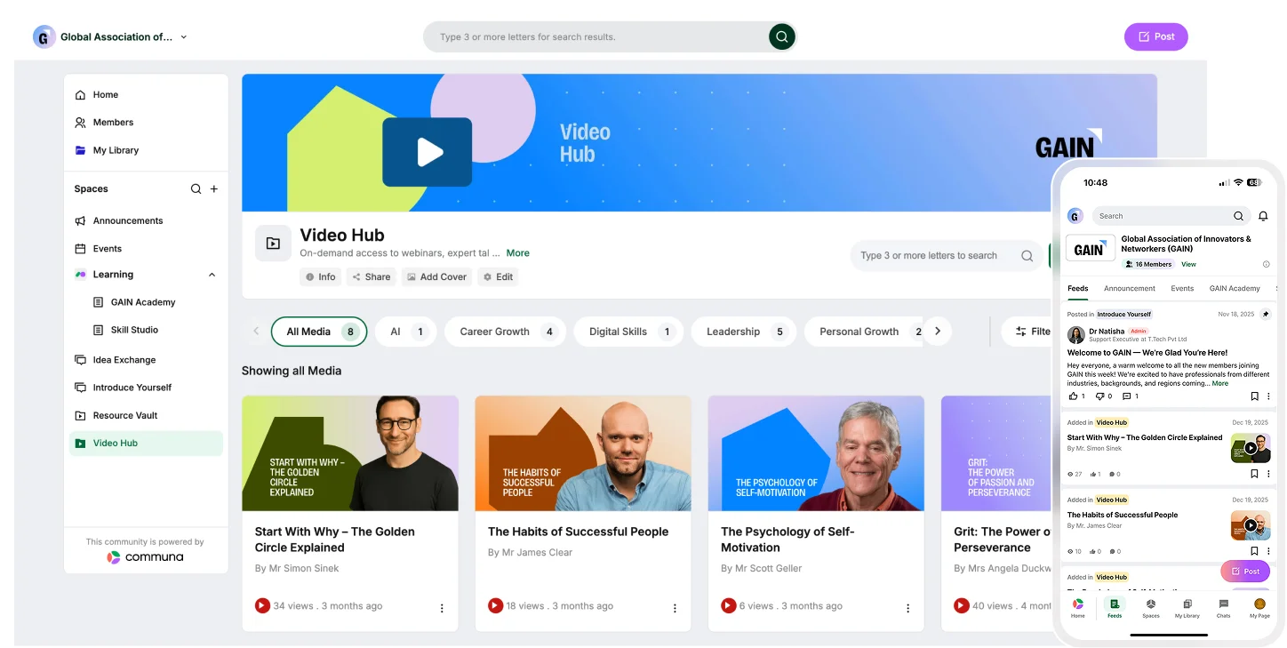The height and width of the screenshot is (648, 1287).
Task: Select Video Hub in the sidebar
Action: pos(146,443)
